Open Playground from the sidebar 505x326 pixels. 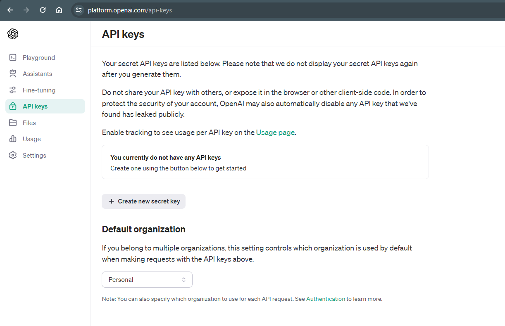point(45,58)
